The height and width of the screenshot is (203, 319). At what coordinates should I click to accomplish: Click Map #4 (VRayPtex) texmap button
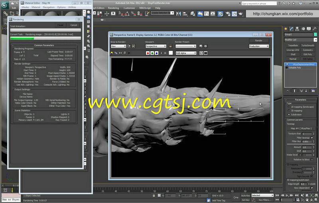point(301,128)
